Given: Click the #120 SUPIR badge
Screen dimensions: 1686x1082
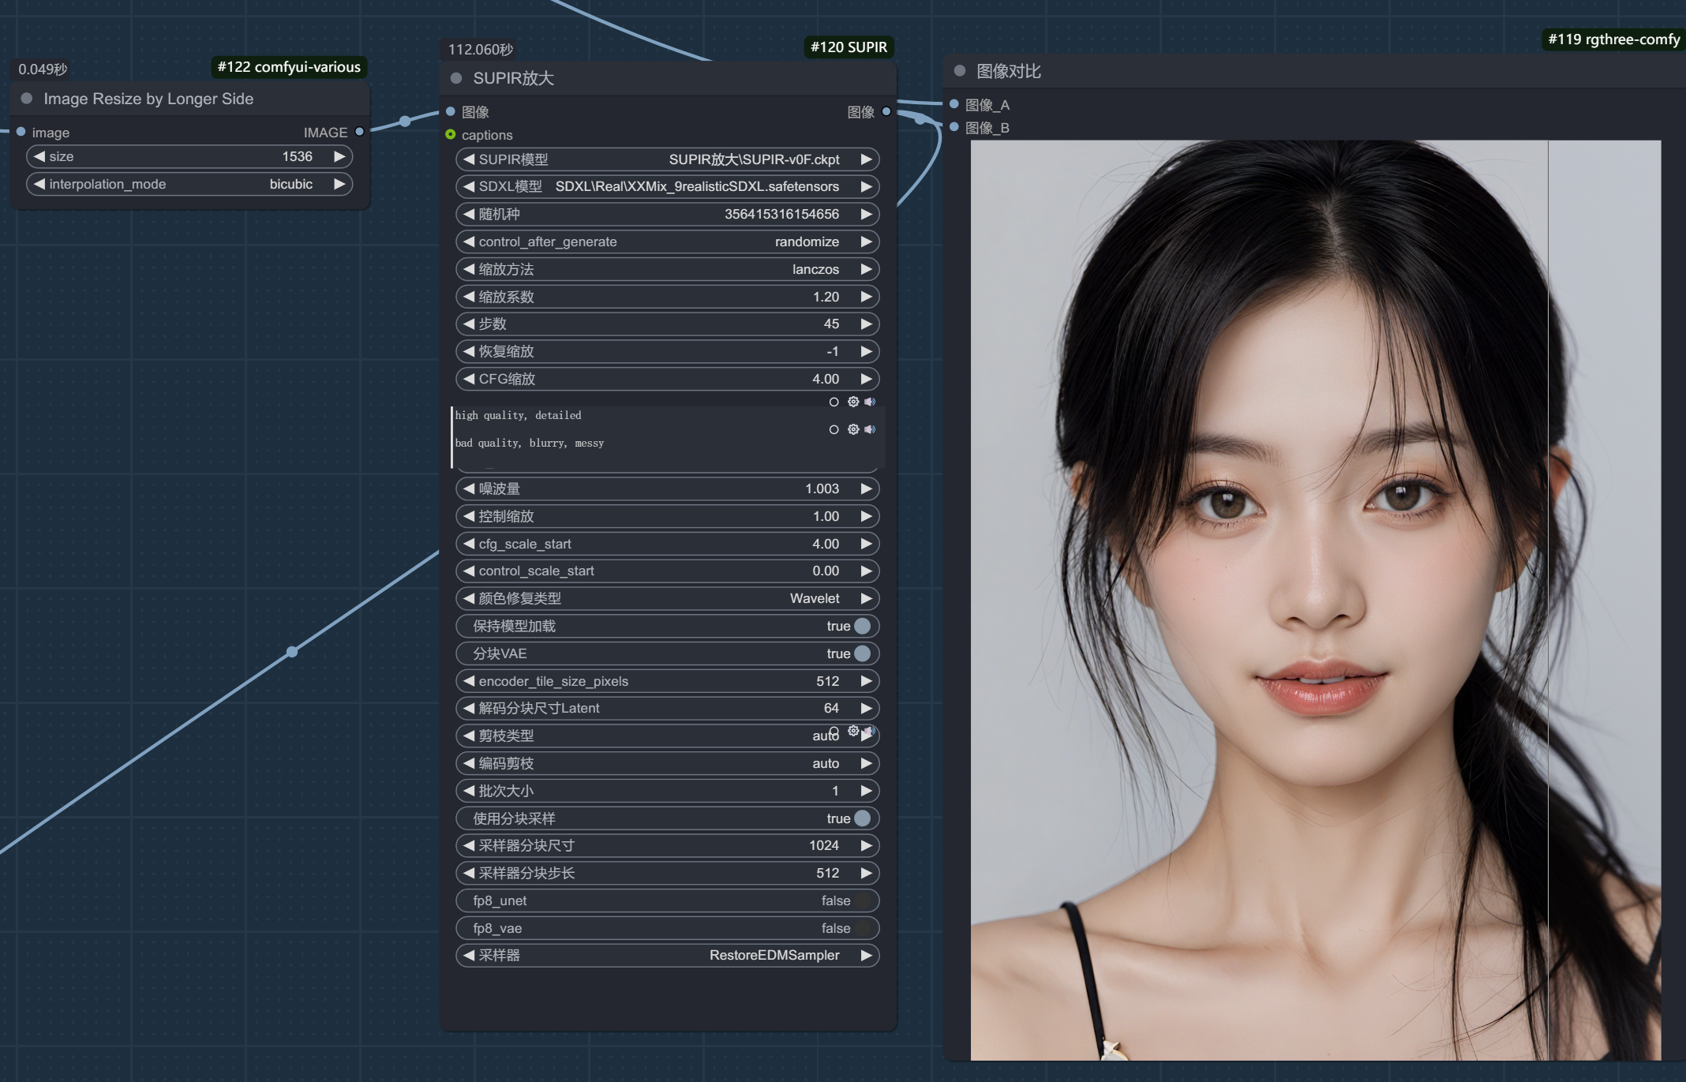Looking at the screenshot, I should 849,47.
